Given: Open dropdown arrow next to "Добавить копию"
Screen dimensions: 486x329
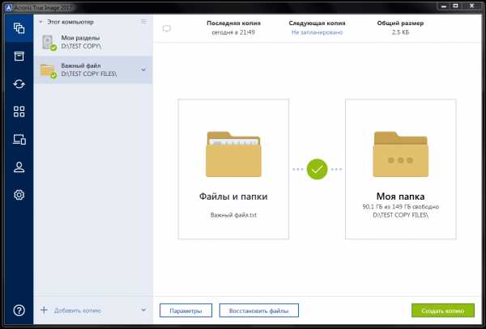Looking at the screenshot, I should [x=143, y=310].
